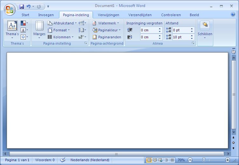Choose theme effects icon
The width and height of the screenshot is (239, 165).
tap(24, 37)
